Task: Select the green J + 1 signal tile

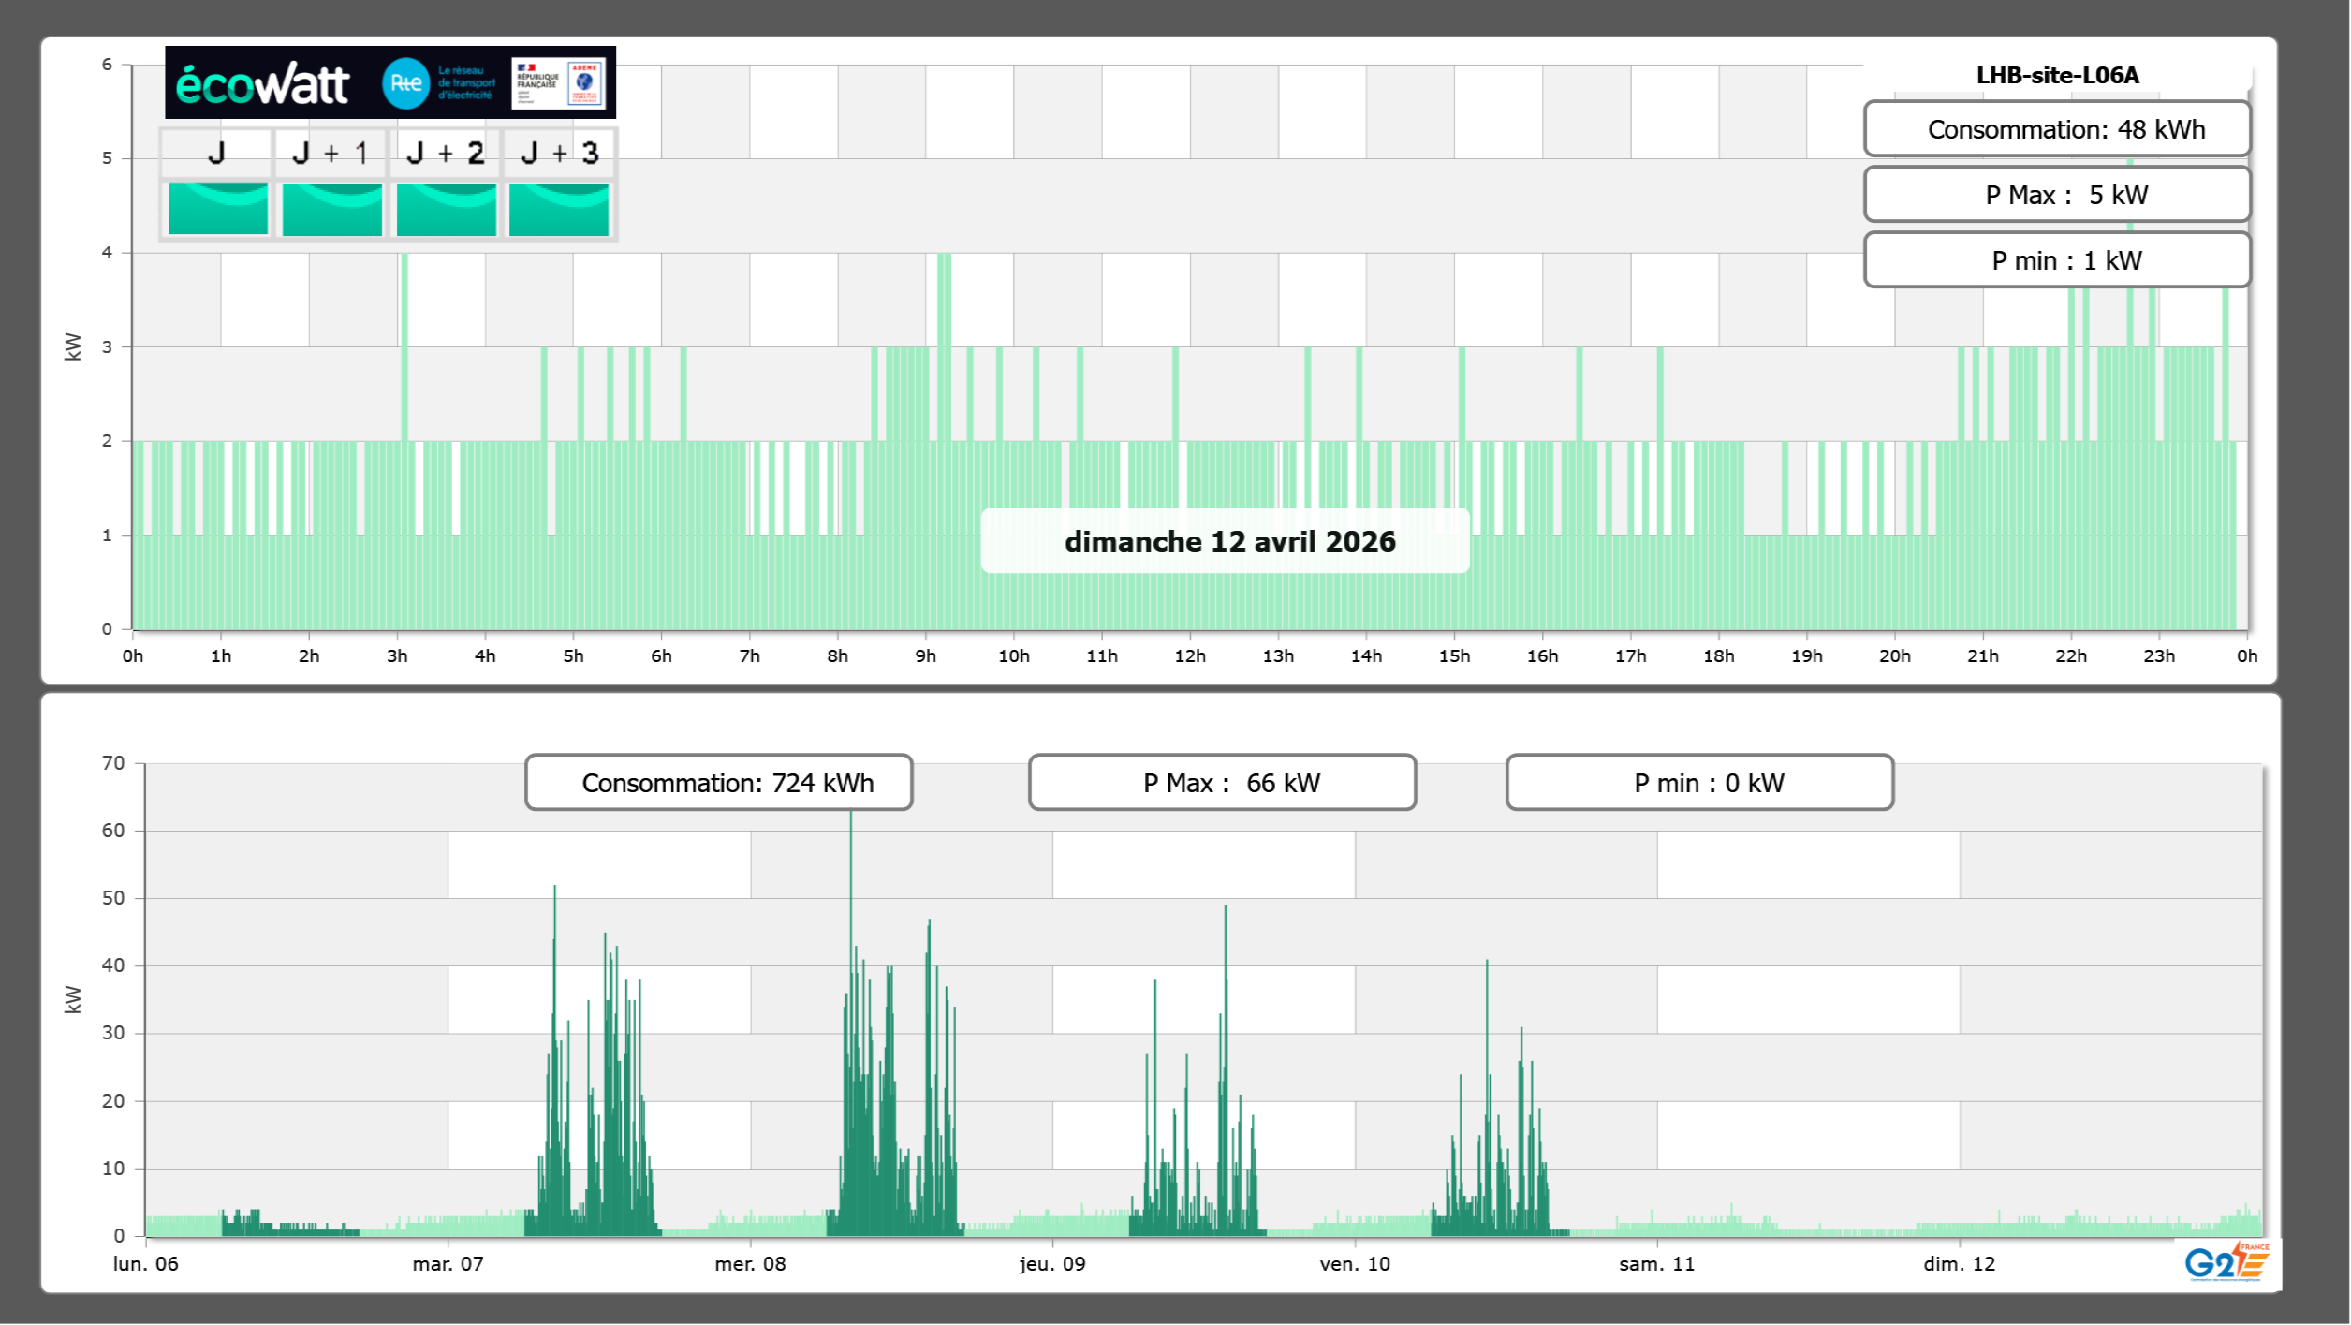Action: click(x=331, y=208)
